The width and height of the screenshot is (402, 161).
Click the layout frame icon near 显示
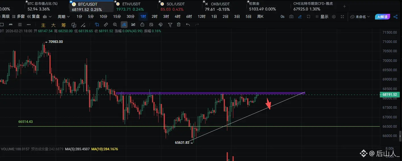coord(309,17)
